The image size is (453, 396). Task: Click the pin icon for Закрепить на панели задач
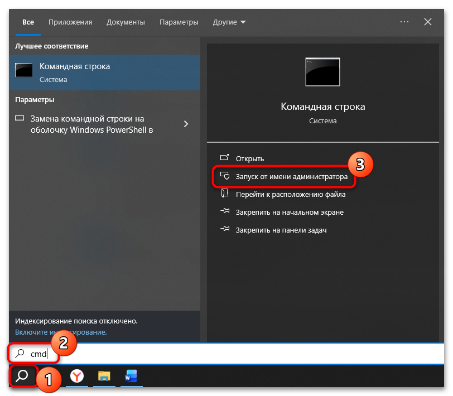[225, 230]
